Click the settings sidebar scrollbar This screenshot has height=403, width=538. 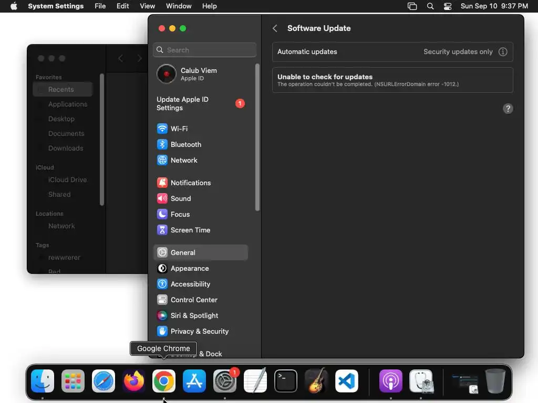tap(257, 137)
